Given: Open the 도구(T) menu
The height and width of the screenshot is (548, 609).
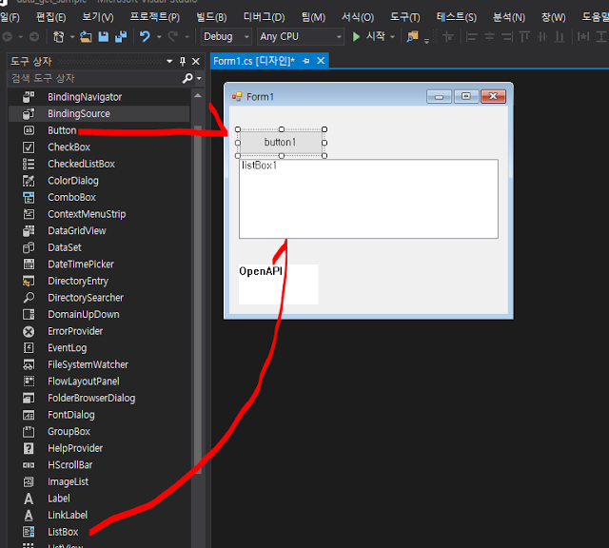Looking at the screenshot, I should [x=405, y=17].
